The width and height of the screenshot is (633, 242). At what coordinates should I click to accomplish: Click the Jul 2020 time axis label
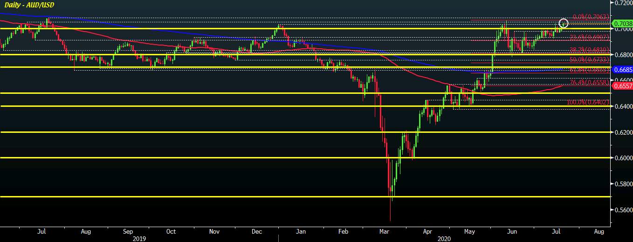(x=557, y=231)
